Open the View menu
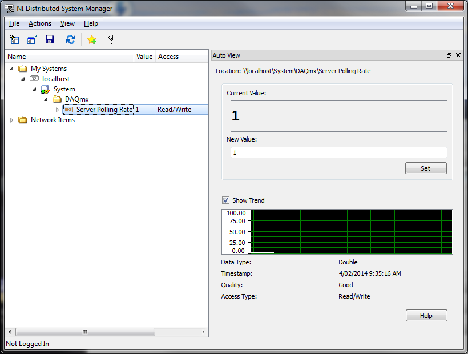This screenshot has width=468, height=354. tap(67, 23)
